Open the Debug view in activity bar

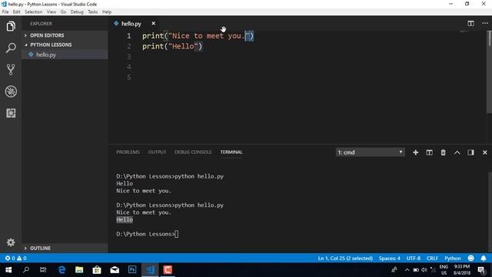pos(11,92)
